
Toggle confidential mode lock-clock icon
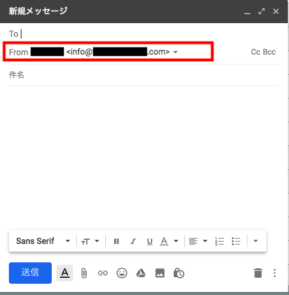point(179,273)
